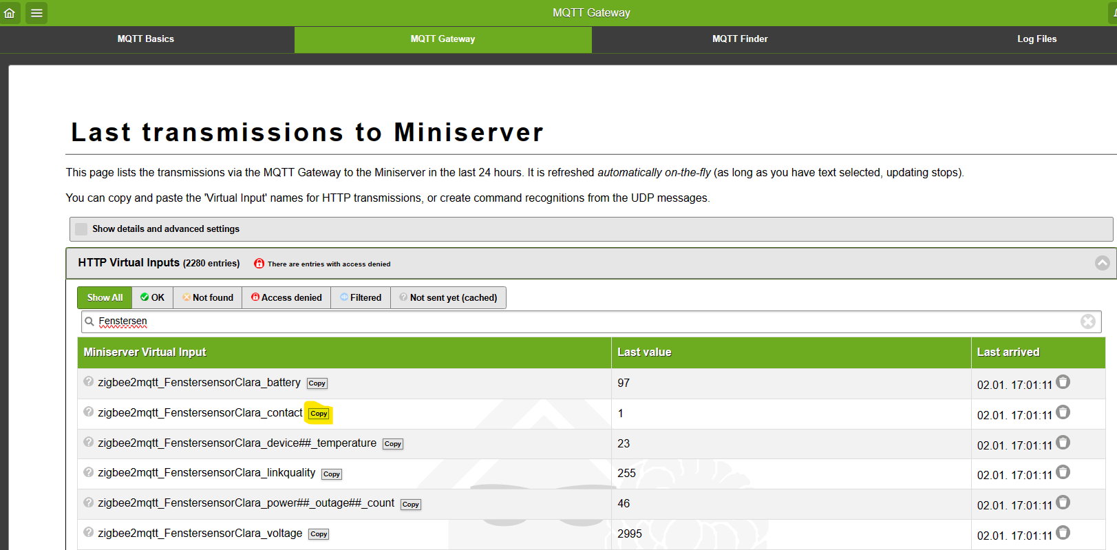Switch to the MQTT Finder tab
This screenshot has height=550, width=1117.
coord(740,39)
